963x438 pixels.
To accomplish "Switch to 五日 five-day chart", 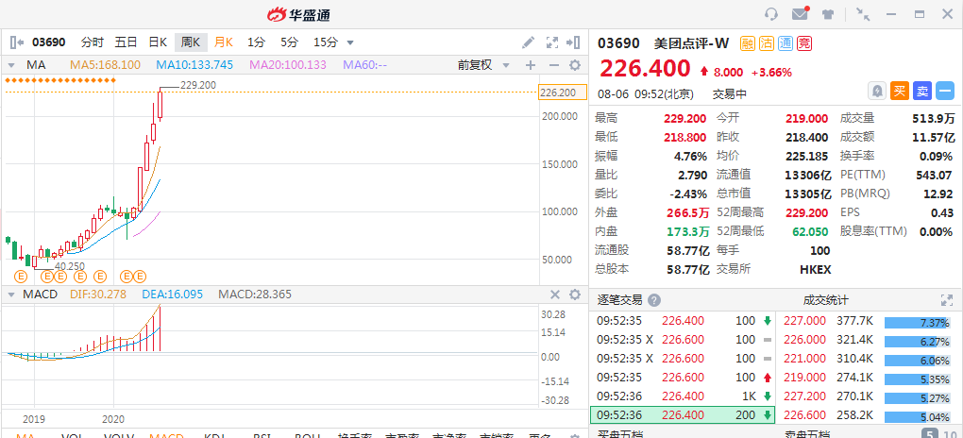I will pyautogui.click(x=126, y=42).
